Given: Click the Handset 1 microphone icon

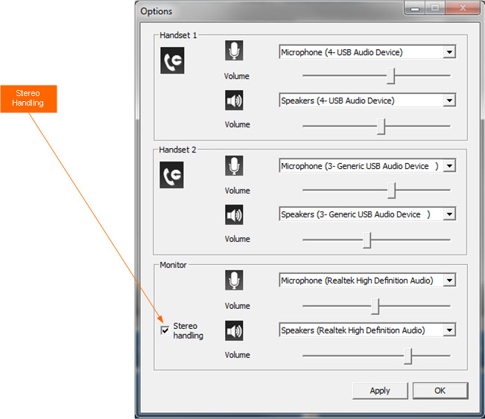Looking at the screenshot, I should pos(234,51).
